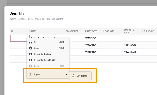Click the Copy with Headers icon
This screenshot has height=95, width=157.
coord(30,54)
